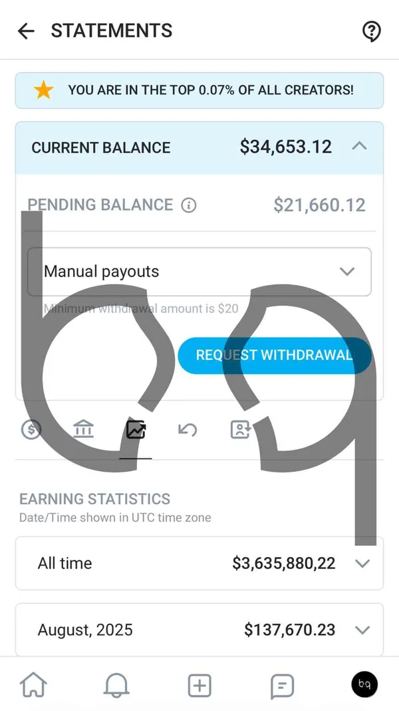The width and height of the screenshot is (399, 711).
Task: Open the referrals user icon
Action: coord(239,430)
